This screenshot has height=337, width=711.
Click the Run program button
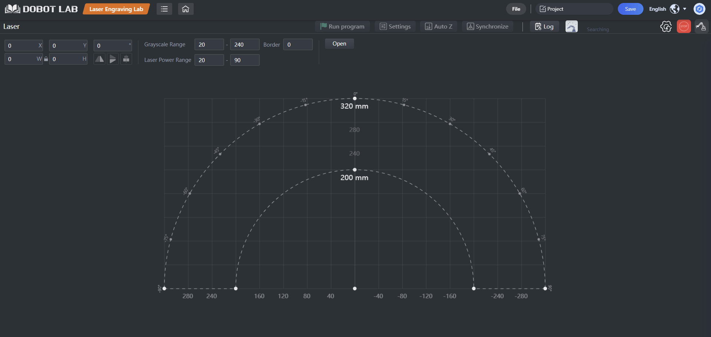pyautogui.click(x=342, y=27)
